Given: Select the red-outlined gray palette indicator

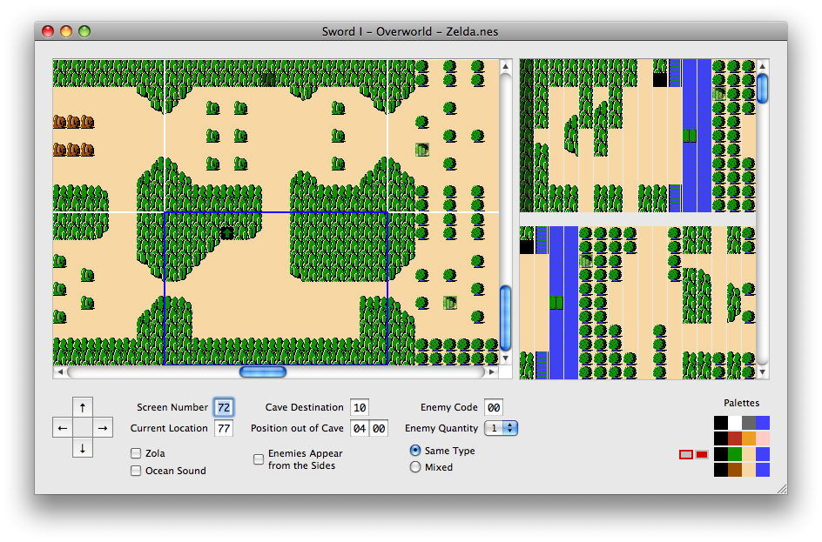Looking at the screenshot, I should (x=685, y=454).
